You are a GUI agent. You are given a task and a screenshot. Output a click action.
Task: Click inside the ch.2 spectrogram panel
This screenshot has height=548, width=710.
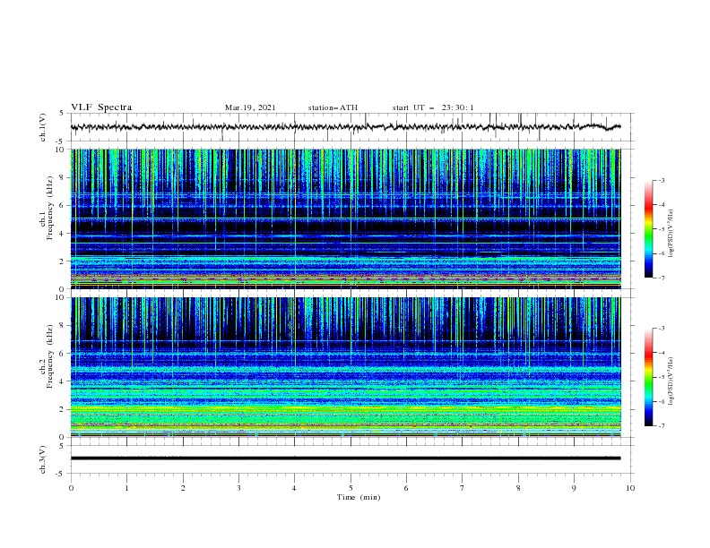pos(345,367)
